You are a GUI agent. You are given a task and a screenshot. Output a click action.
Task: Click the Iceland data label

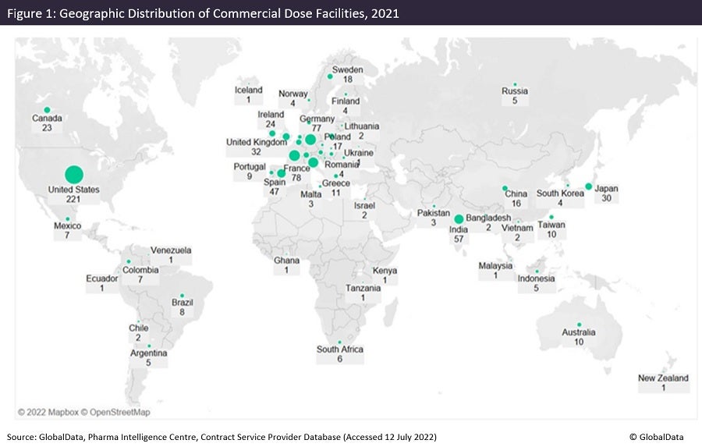pos(249,94)
